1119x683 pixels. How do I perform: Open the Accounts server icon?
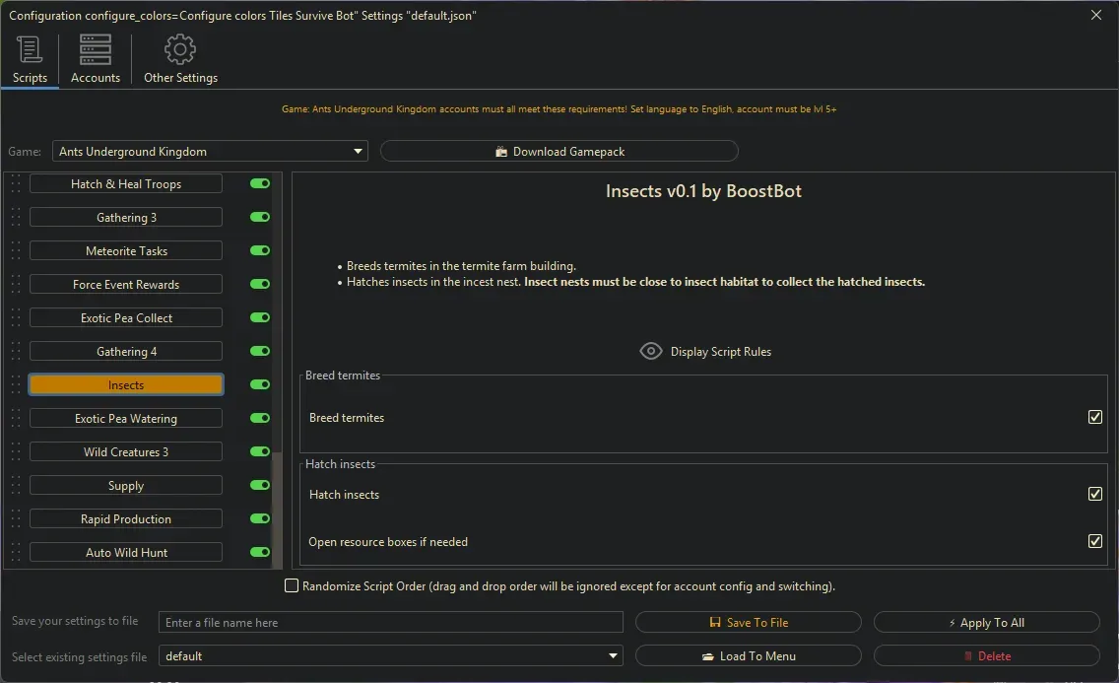pos(96,49)
